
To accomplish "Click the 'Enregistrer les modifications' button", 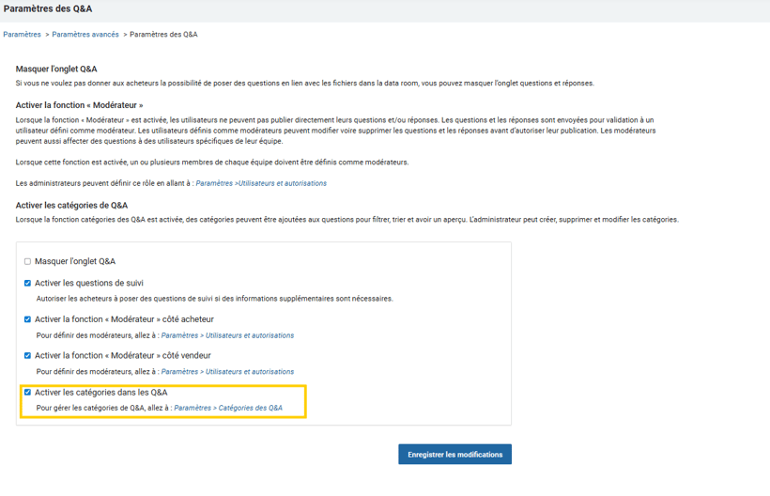I will [x=454, y=455].
